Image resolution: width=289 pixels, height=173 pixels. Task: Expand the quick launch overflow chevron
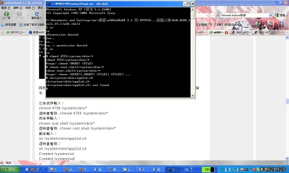tap(43, 169)
